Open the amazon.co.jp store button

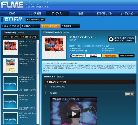click(x=77, y=56)
